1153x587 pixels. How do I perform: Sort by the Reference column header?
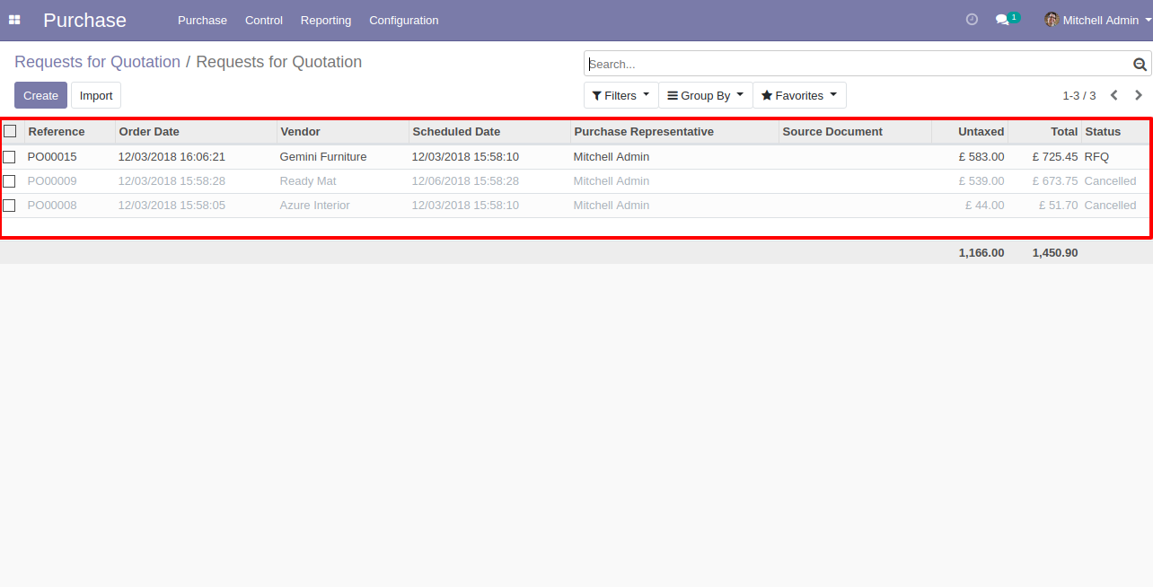pyautogui.click(x=70, y=131)
